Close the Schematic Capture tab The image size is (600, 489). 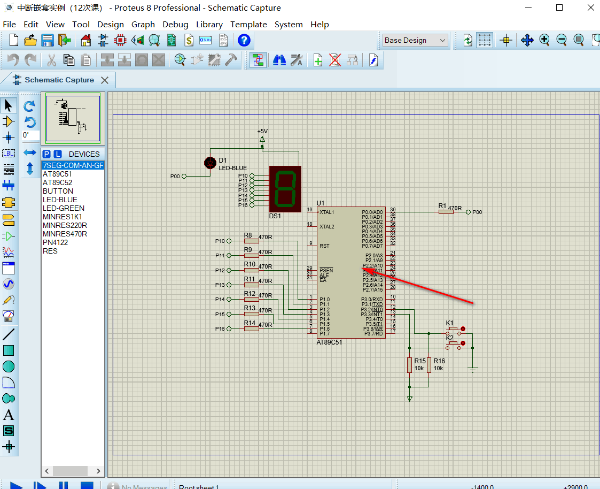(x=105, y=80)
